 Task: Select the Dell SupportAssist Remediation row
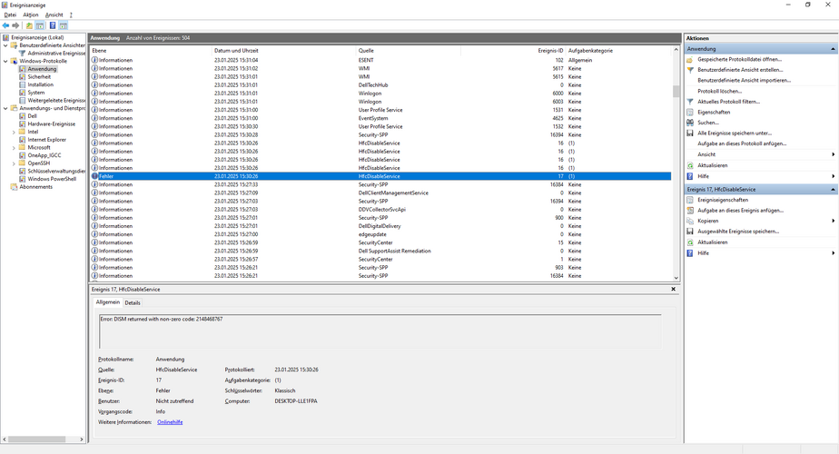pyautogui.click(x=380, y=252)
